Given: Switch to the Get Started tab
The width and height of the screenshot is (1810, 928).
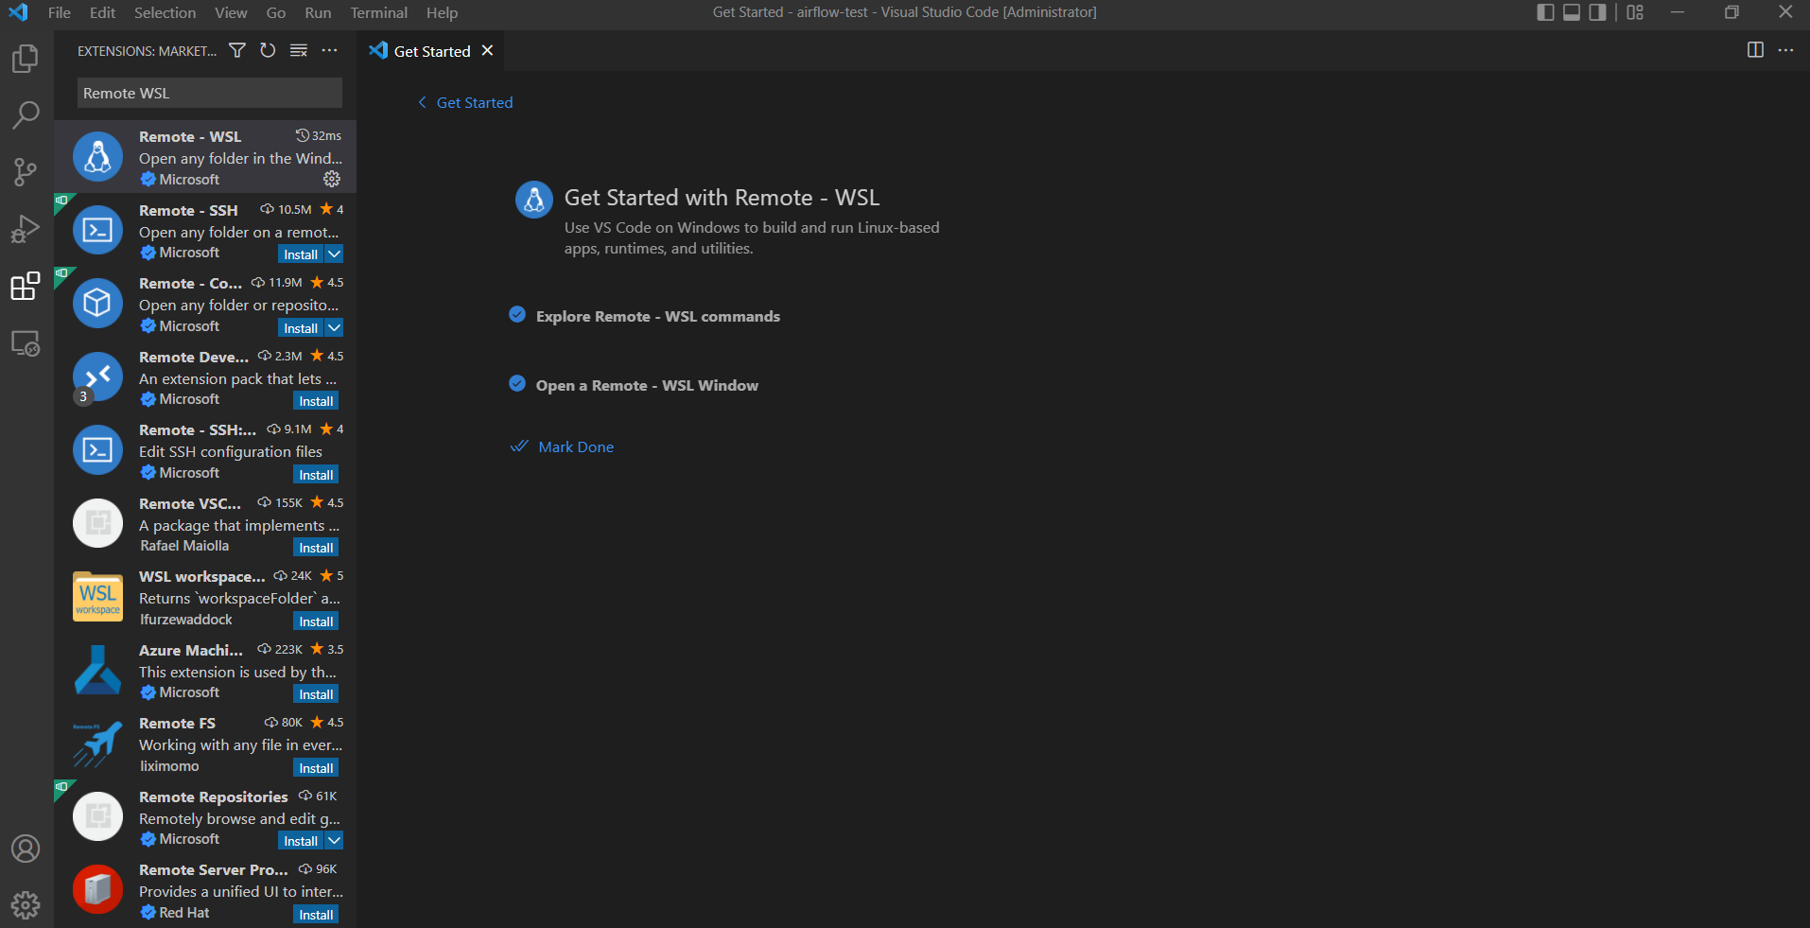Looking at the screenshot, I should point(432,51).
